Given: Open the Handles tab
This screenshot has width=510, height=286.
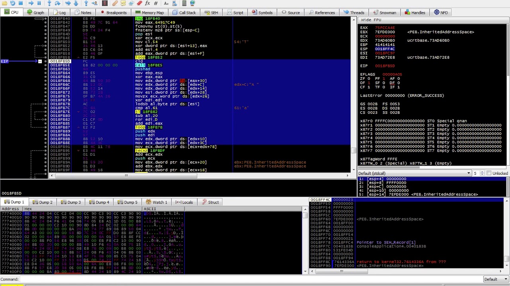Looking at the screenshot, I should pyautogui.click(x=415, y=12).
